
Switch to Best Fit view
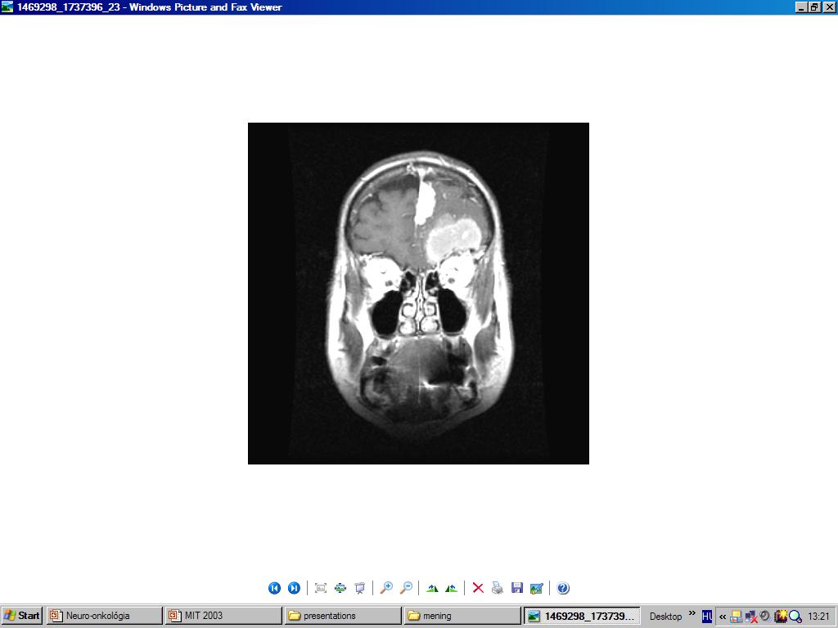pyautogui.click(x=321, y=588)
